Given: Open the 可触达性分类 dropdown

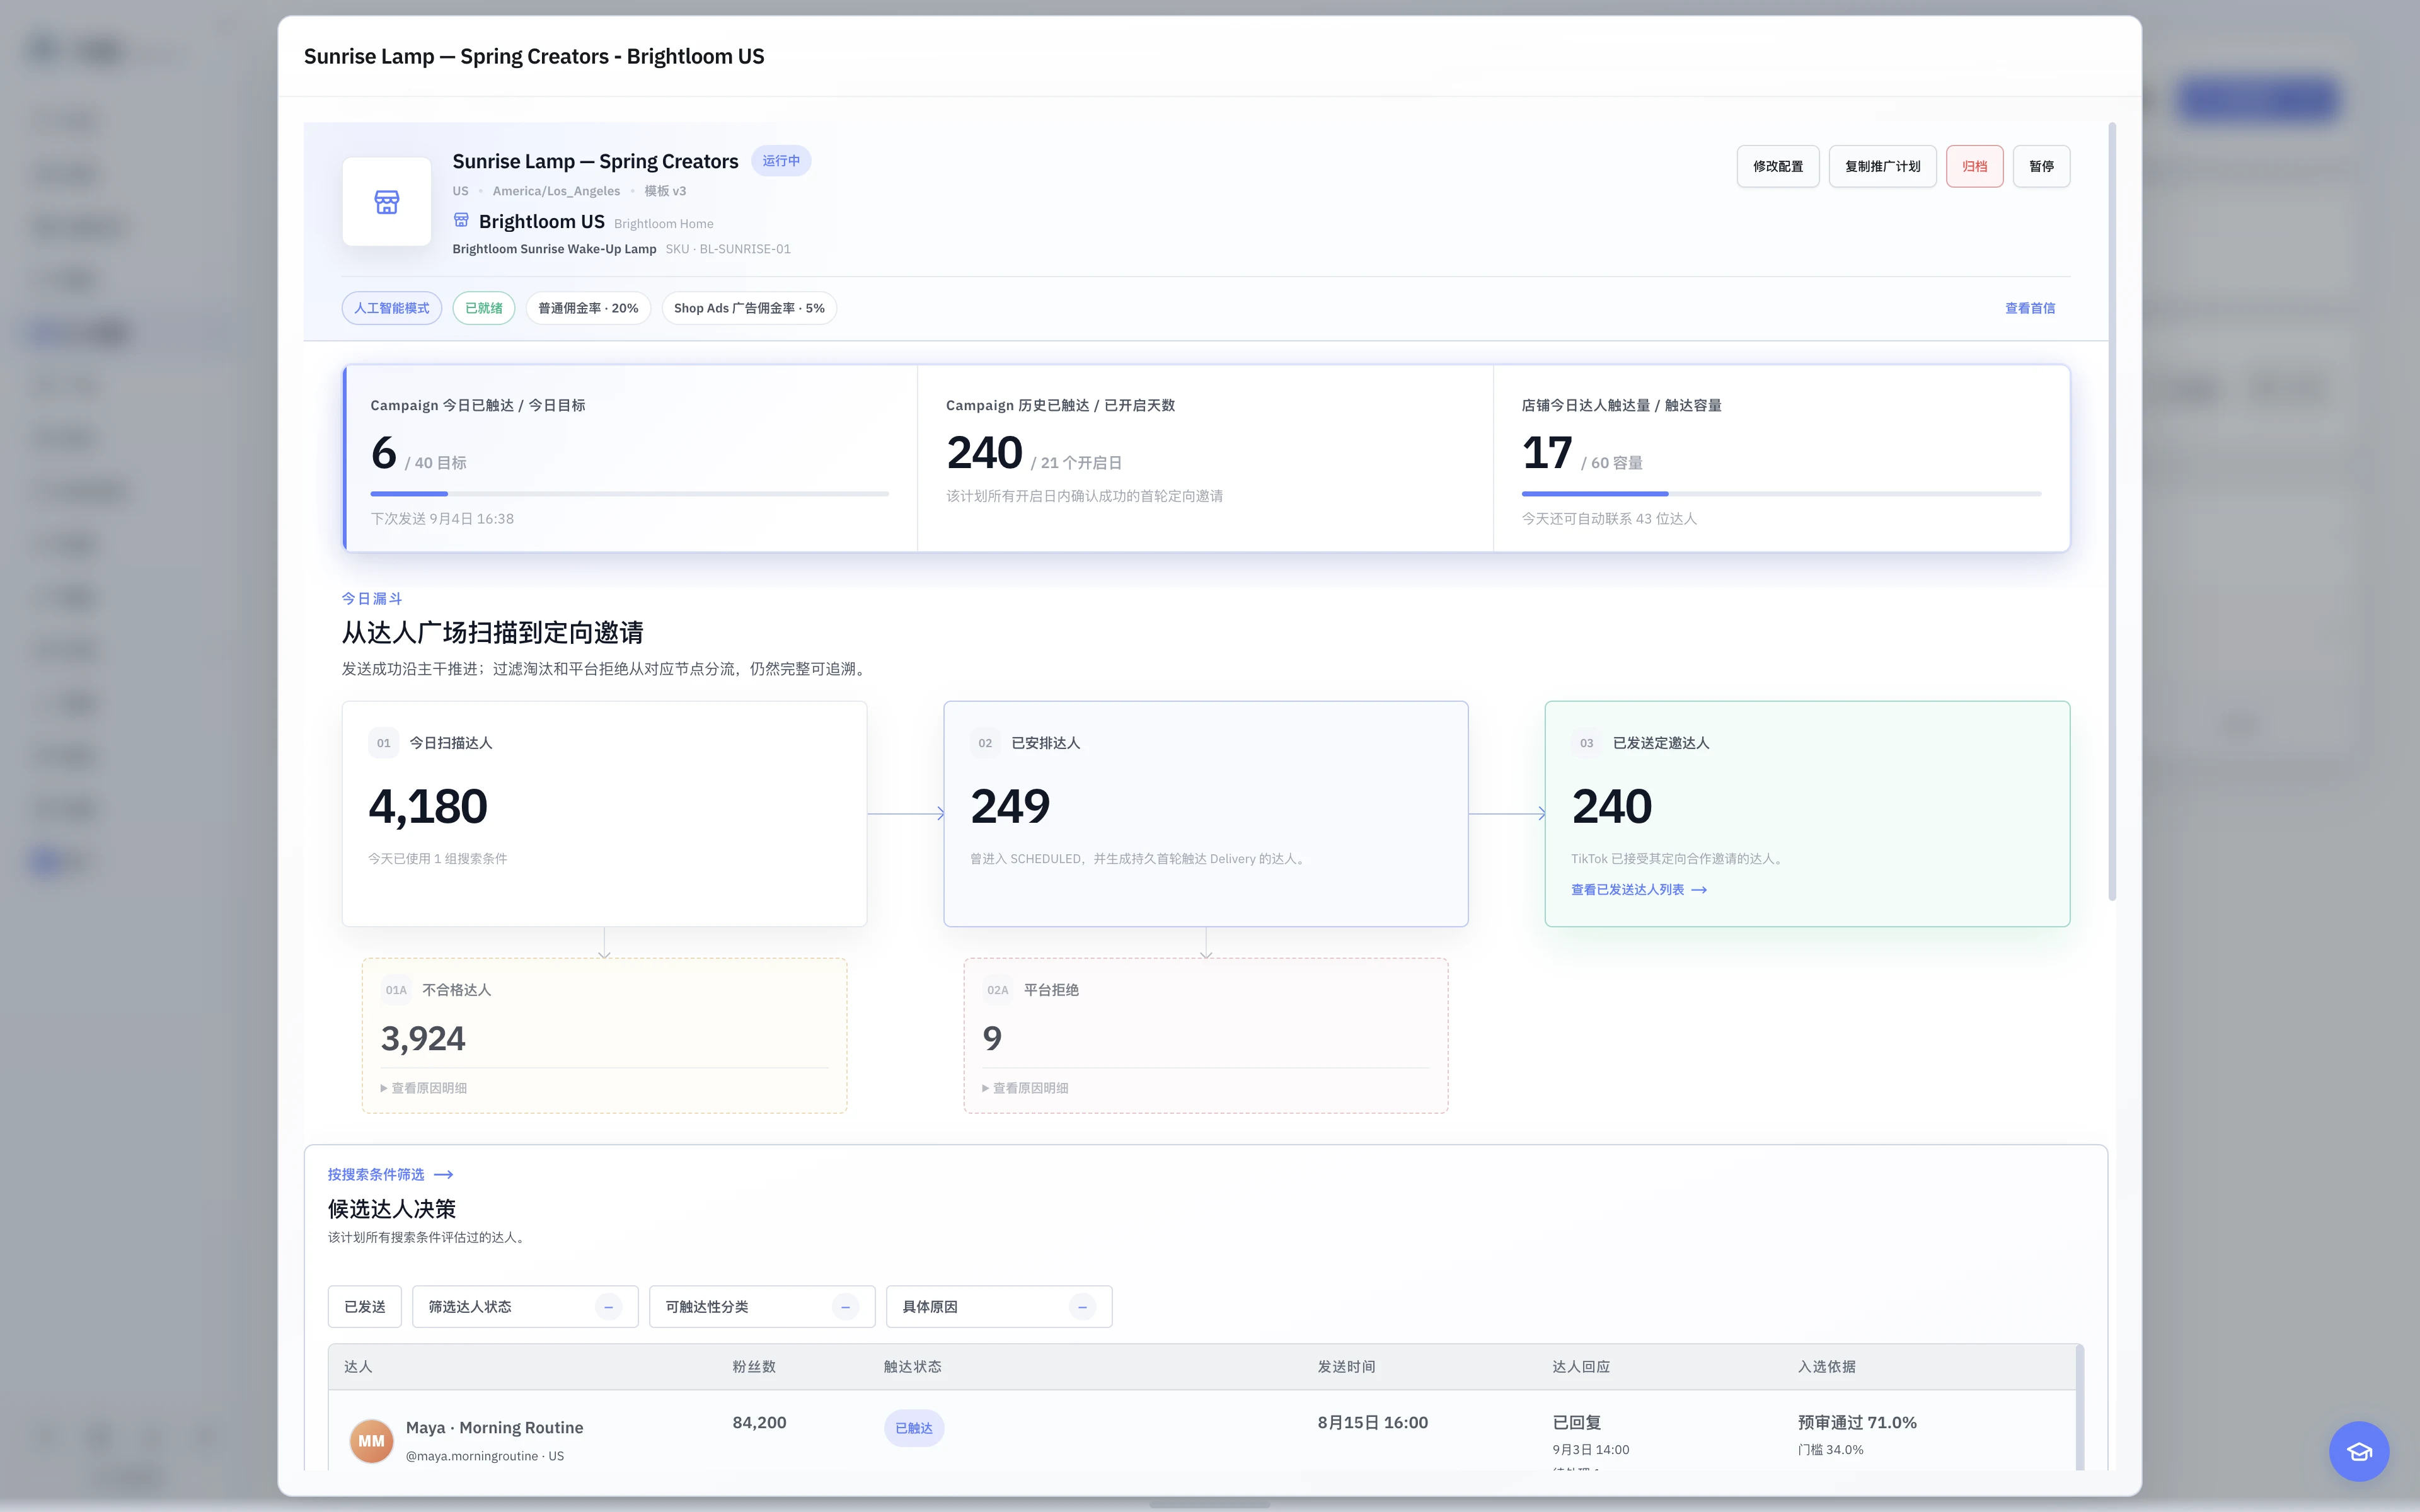Looking at the screenshot, I should 762,1306.
